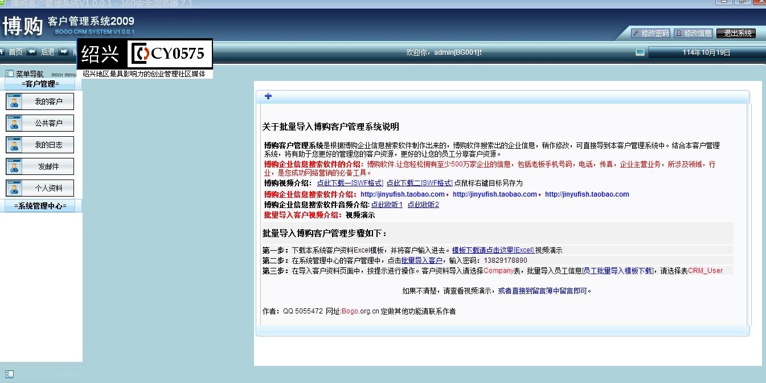Click the heading 关于批量导入博购客户管理系统说明
766x383 pixels.
coord(330,127)
